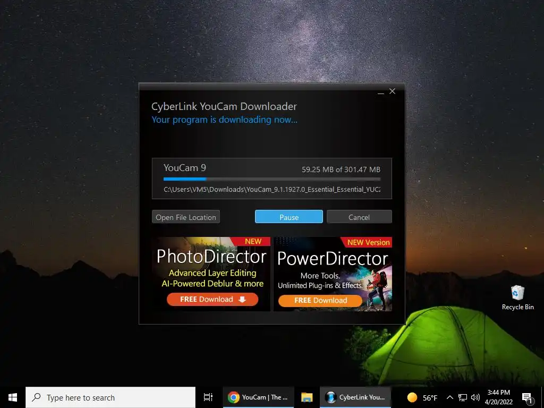Open the Recycle Bin desktop icon
Viewport: 544px width, 408px height.
pos(517,297)
